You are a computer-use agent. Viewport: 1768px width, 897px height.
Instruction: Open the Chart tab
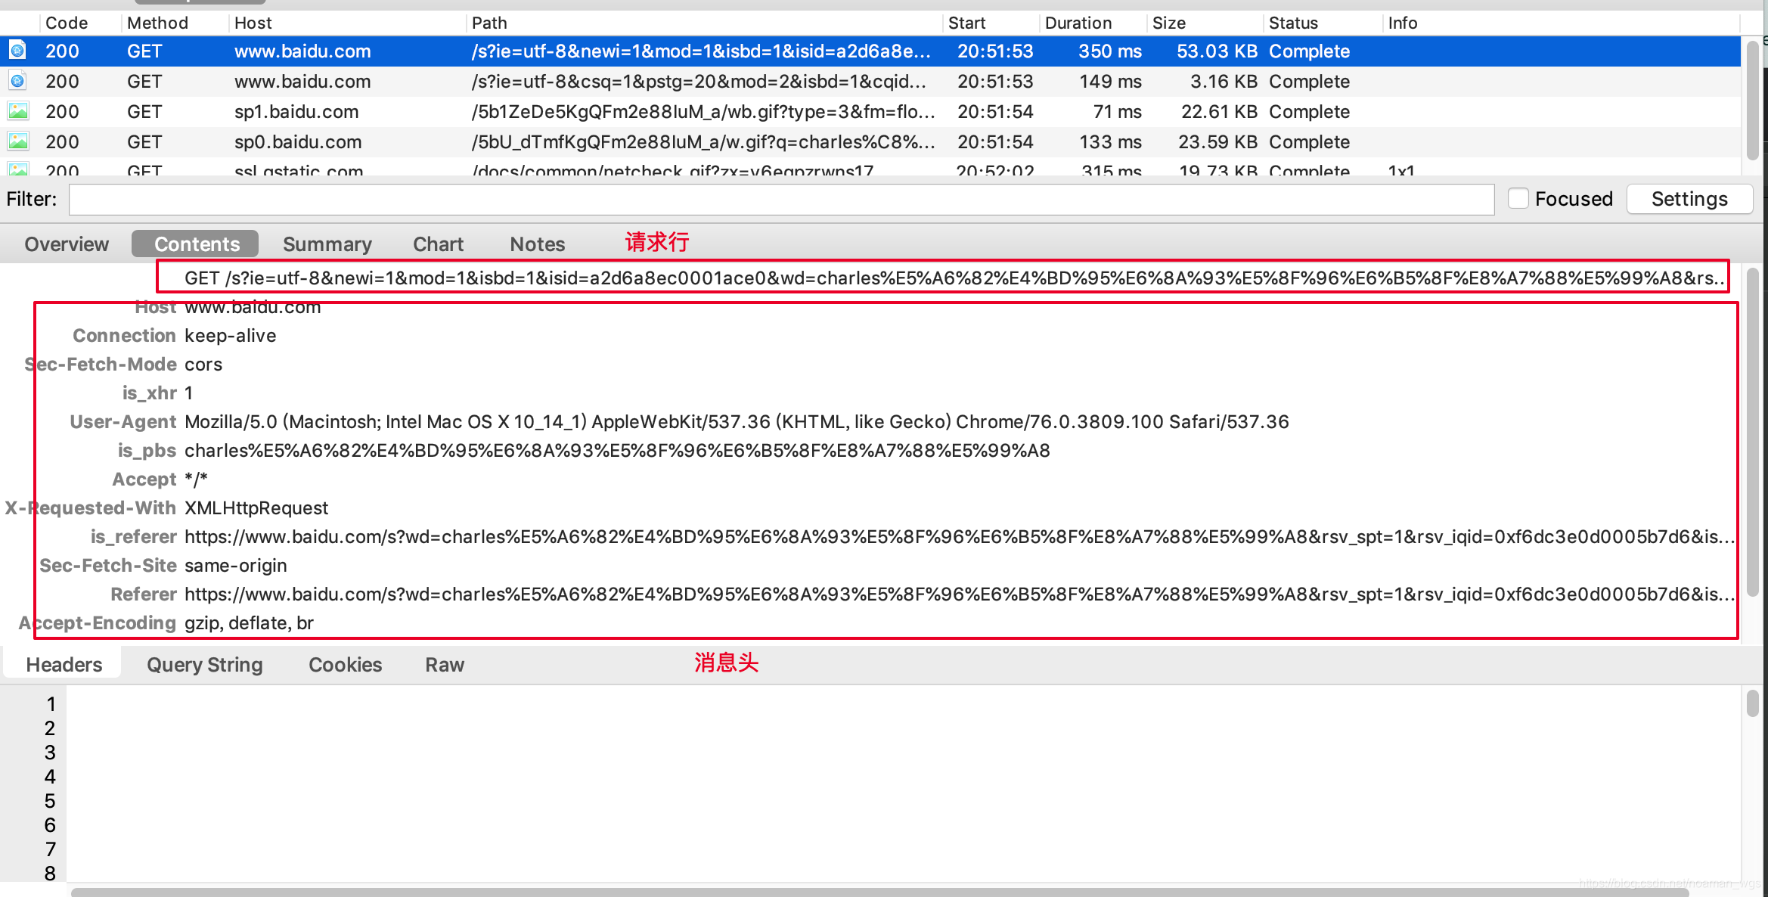[438, 244]
